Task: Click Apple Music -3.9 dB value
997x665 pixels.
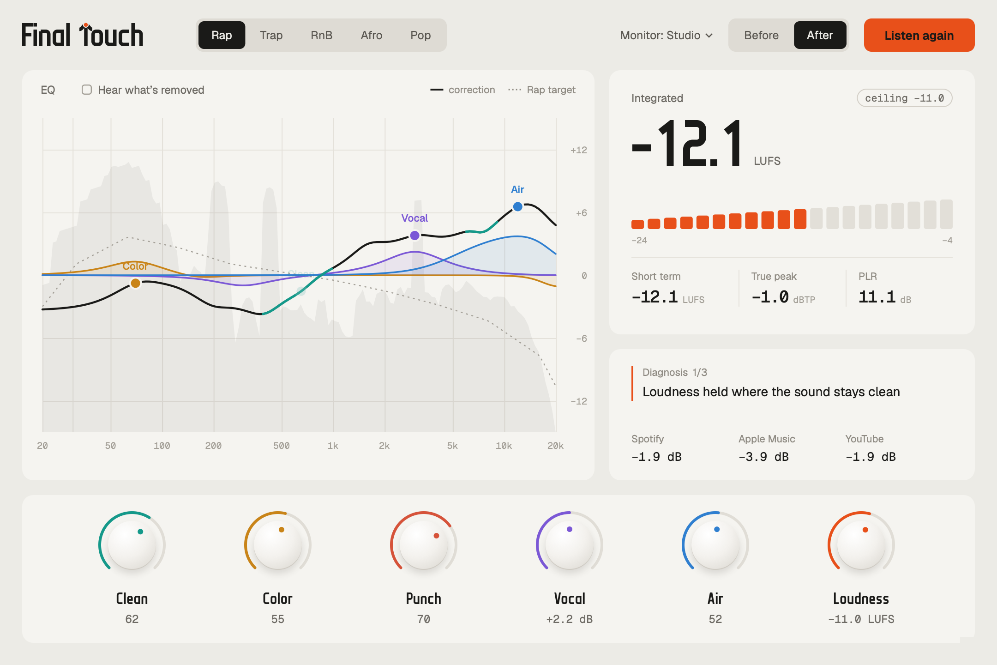Action: pyautogui.click(x=763, y=457)
